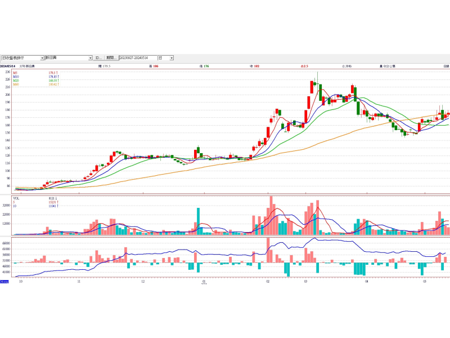Click the 5-day volume average legend entry
This screenshot has height=338, width=450.
[15, 202]
